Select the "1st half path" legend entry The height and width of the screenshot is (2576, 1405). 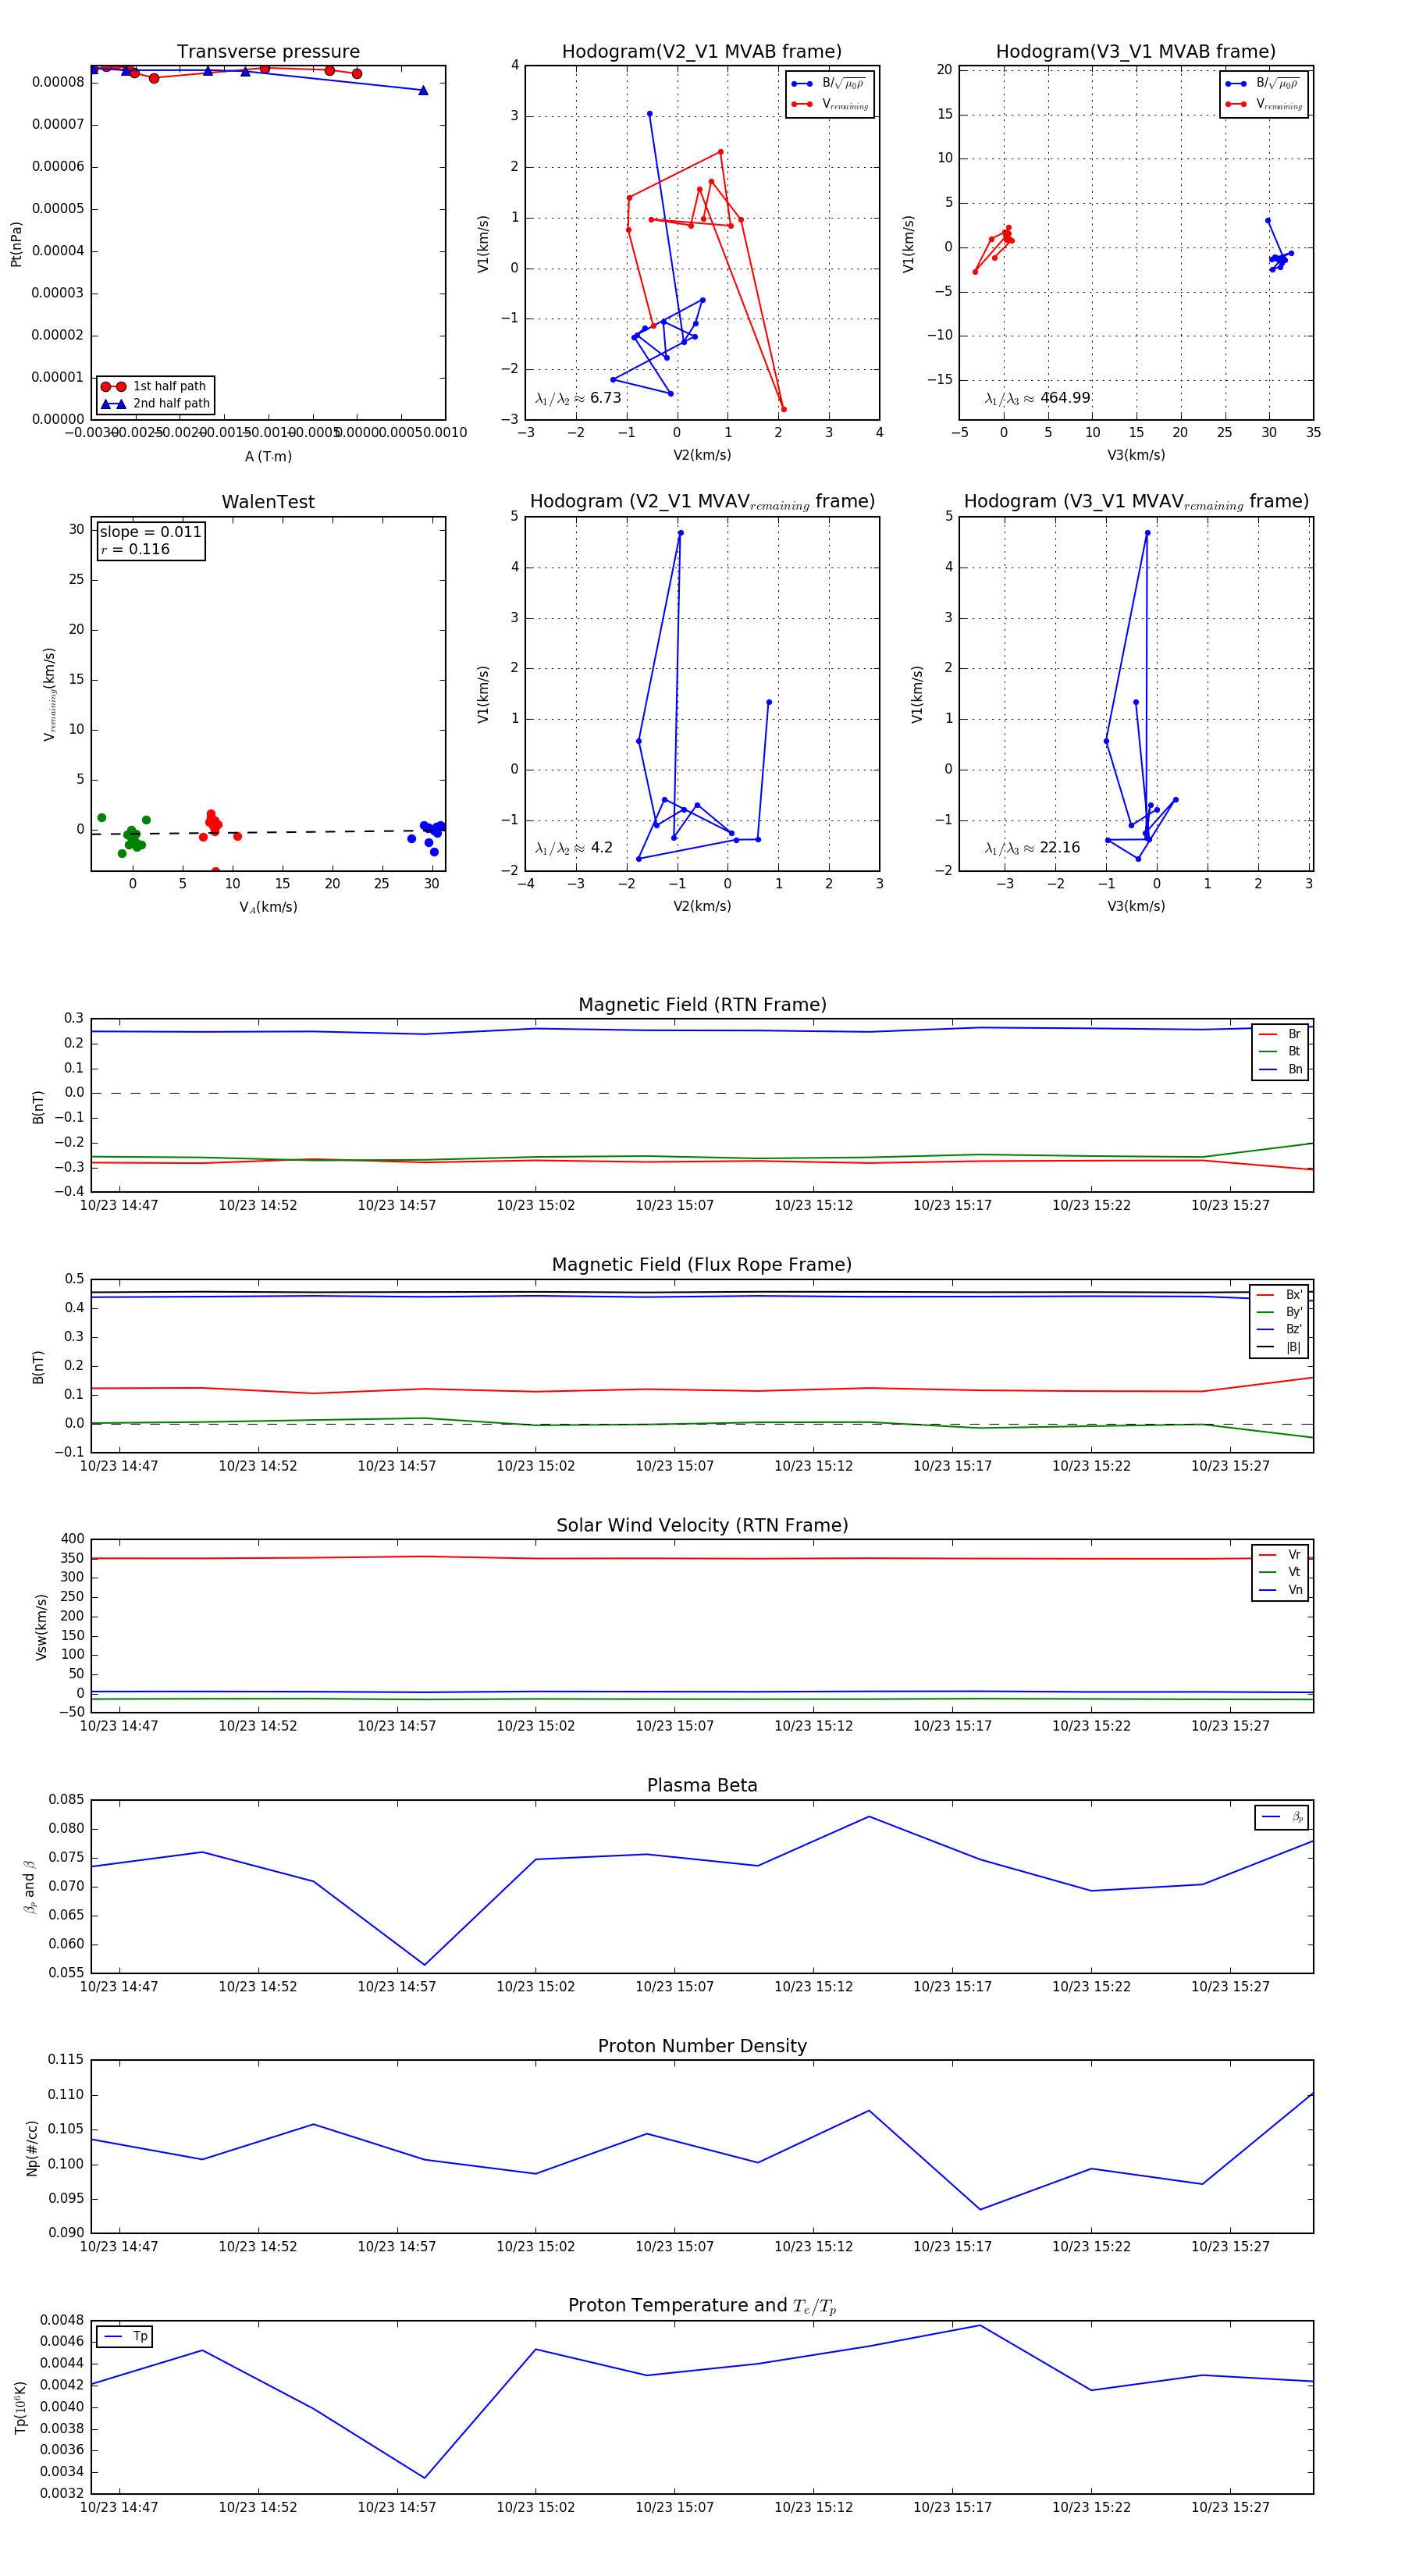click(155, 386)
